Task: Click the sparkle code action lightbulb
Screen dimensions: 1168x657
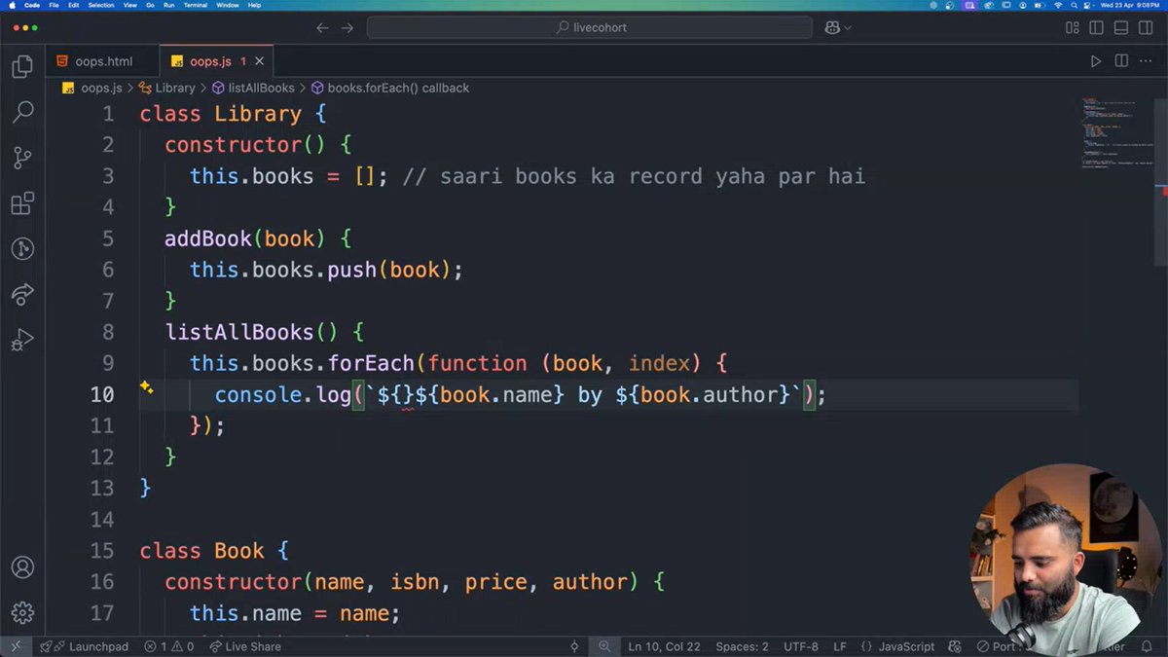Action: tap(146, 387)
